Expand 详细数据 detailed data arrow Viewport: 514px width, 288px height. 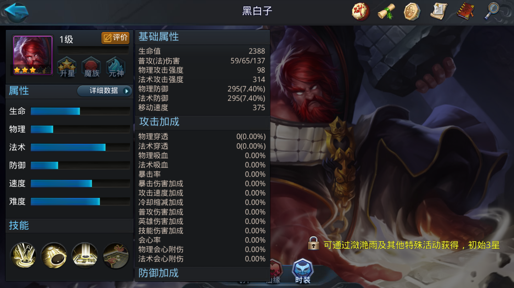(105, 91)
